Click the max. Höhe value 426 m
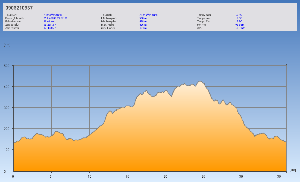The width and height of the screenshot is (300, 182). (x=143, y=25)
